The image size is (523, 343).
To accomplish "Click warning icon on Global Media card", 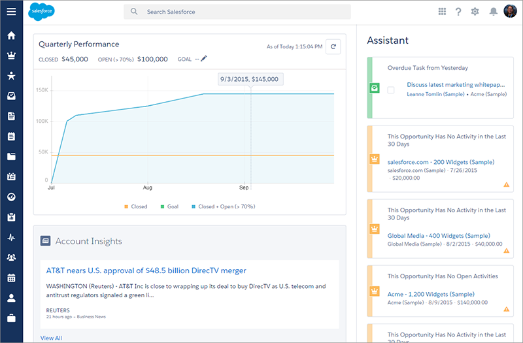I will (506, 251).
